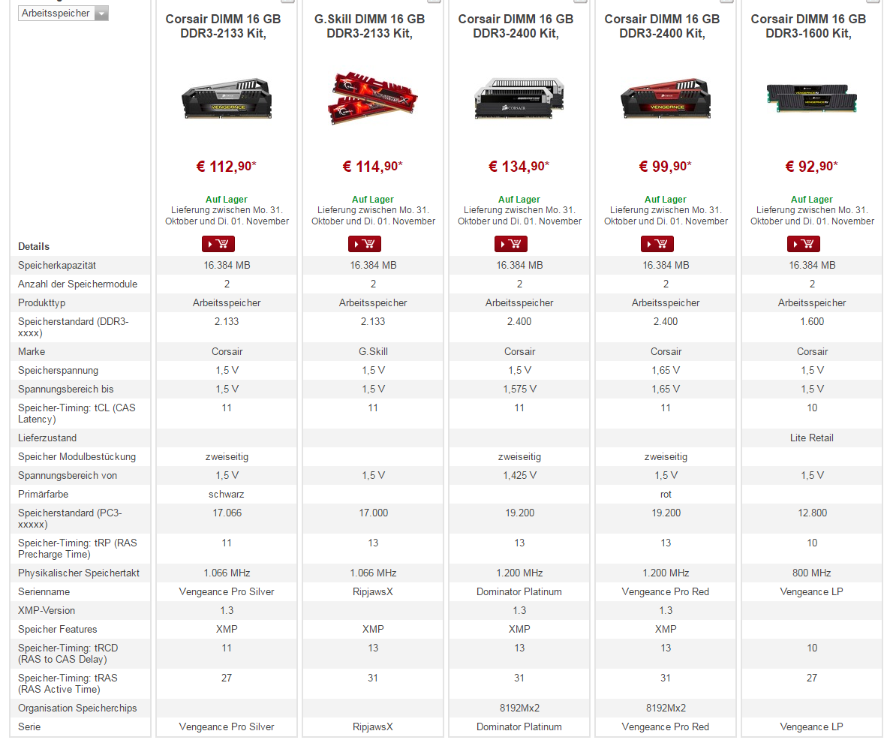This screenshot has height=740, width=887.
Task: Open the Dominator Platinum RAM product image
Action: tap(519, 98)
